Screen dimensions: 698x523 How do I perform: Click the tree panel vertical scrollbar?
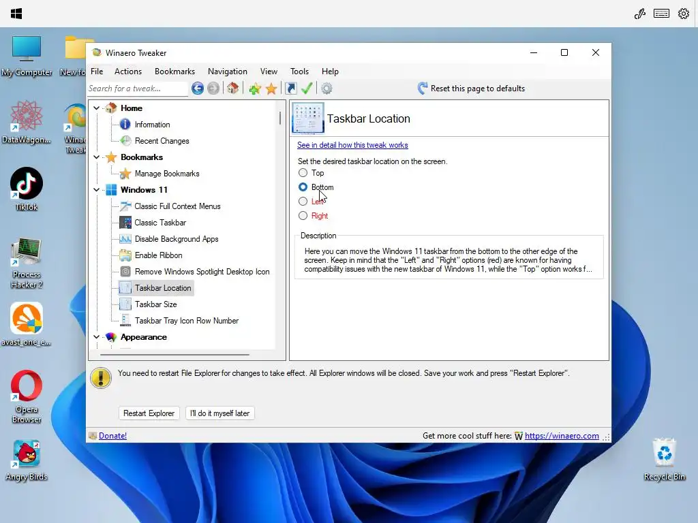280,118
